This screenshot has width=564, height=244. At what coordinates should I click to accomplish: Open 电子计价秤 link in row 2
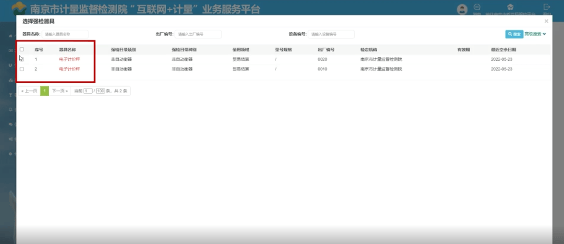click(x=69, y=69)
